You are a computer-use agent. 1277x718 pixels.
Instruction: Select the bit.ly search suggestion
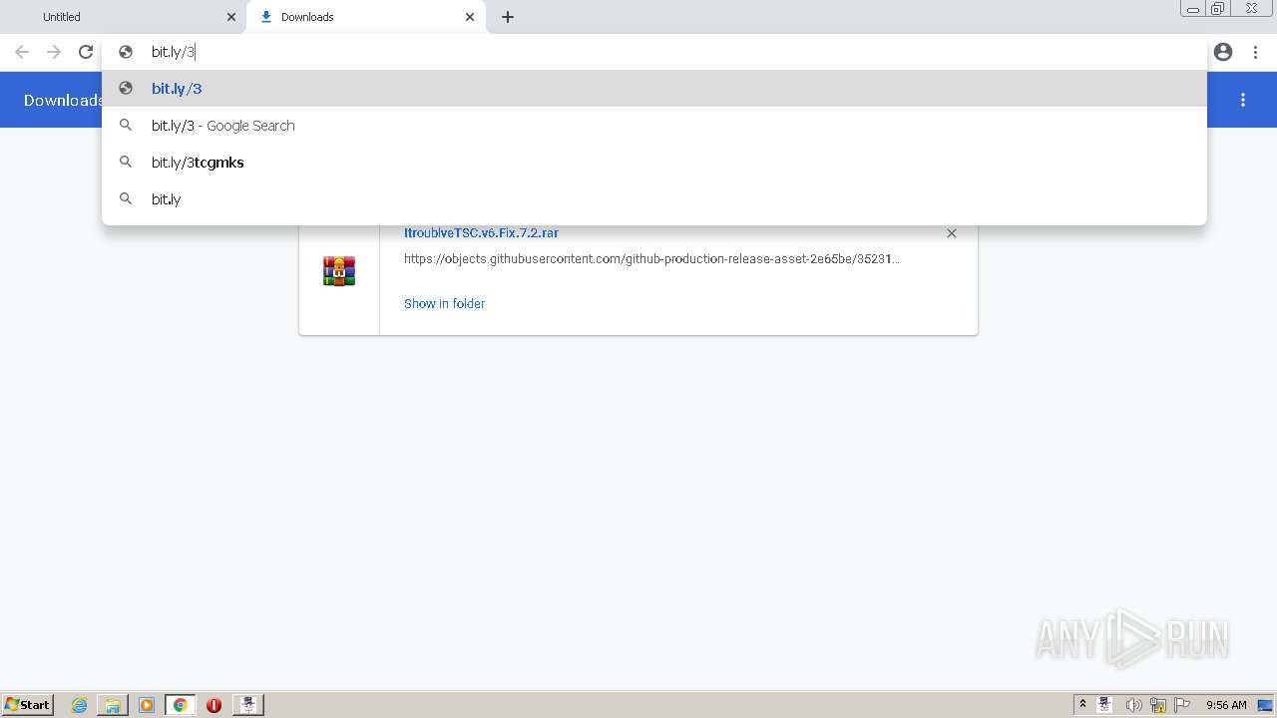pos(654,199)
